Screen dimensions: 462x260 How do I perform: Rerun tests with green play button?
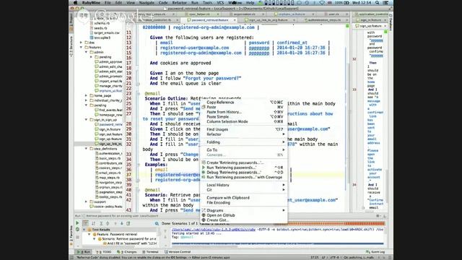(x=77, y=223)
